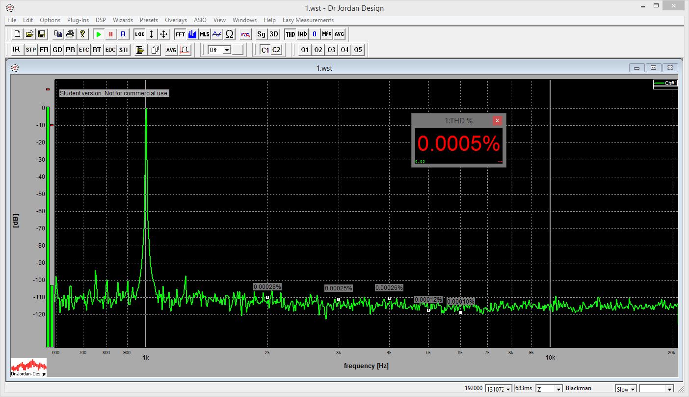
Task: Close the THD % readout panel
Action: [x=497, y=120]
